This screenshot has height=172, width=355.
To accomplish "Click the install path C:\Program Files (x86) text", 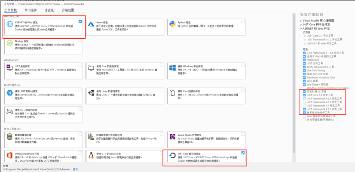I will pyautogui.click(x=37, y=169).
